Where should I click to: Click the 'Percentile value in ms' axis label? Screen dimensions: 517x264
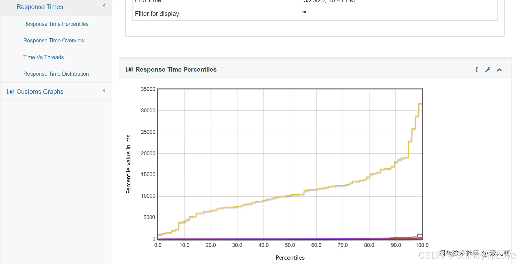click(128, 164)
